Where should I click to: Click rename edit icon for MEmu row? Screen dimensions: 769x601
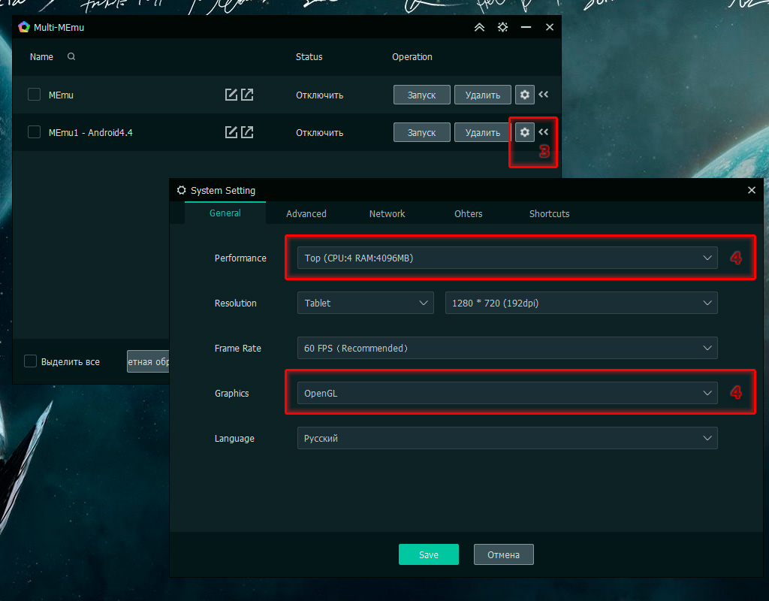coord(231,95)
